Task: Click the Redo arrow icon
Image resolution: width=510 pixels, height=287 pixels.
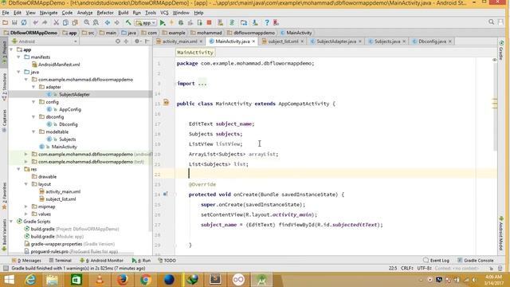Action: point(45,22)
